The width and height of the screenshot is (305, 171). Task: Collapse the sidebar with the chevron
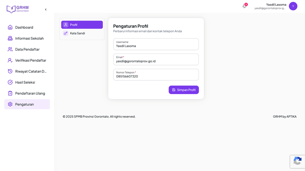click(x=46, y=9)
